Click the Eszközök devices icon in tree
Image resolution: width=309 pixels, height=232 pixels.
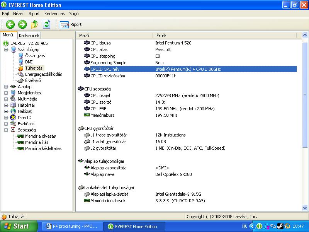tap(13, 123)
